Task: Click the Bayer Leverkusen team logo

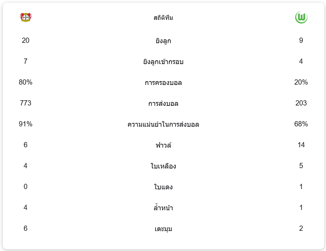Action: point(26,17)
